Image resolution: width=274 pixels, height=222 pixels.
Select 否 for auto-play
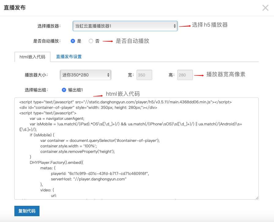click(x=91, y=41)
